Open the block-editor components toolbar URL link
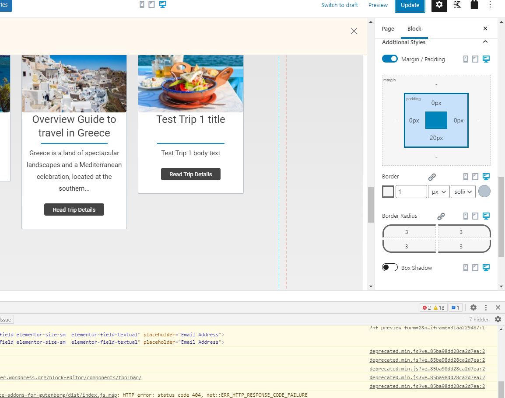The height and width of the screenshot is (398, 505). 71,377
